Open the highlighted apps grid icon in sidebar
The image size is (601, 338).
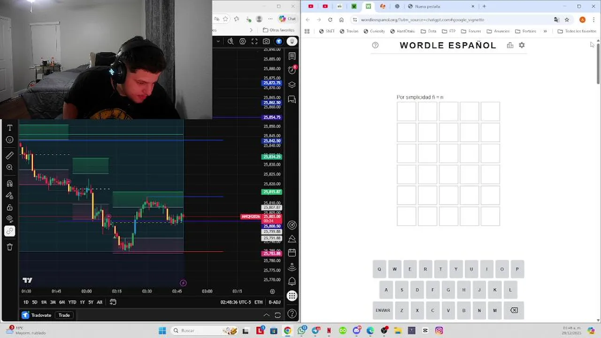pyautogui.click(x=292, y=296)
